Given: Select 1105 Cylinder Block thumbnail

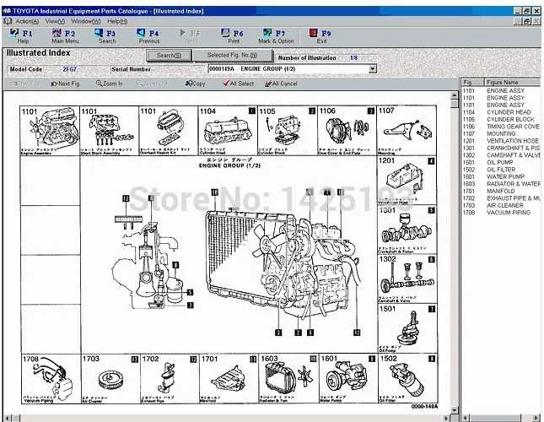Looking at the screenshot, I should click(x=288, y=131).
